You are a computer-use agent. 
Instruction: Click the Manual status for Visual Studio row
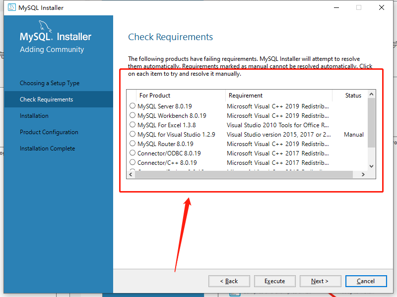click(x=354, y=135)
